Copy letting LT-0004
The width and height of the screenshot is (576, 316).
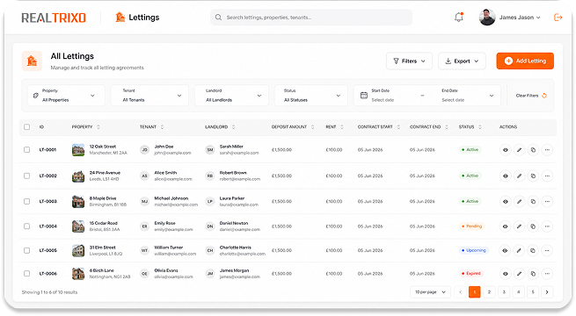(x=533, y=226)
